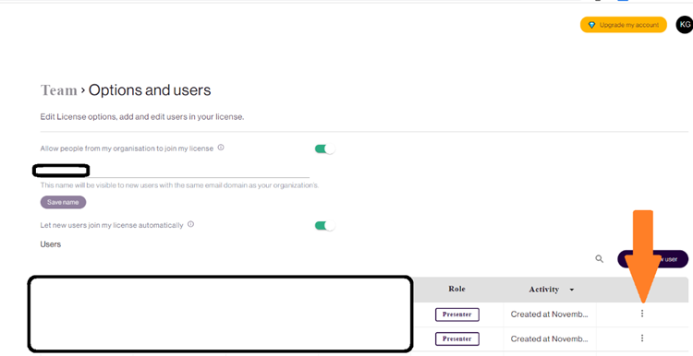The image size is (693, 356).
Task: Open three-dot options menu for second user row
Action: pos(642,338)
